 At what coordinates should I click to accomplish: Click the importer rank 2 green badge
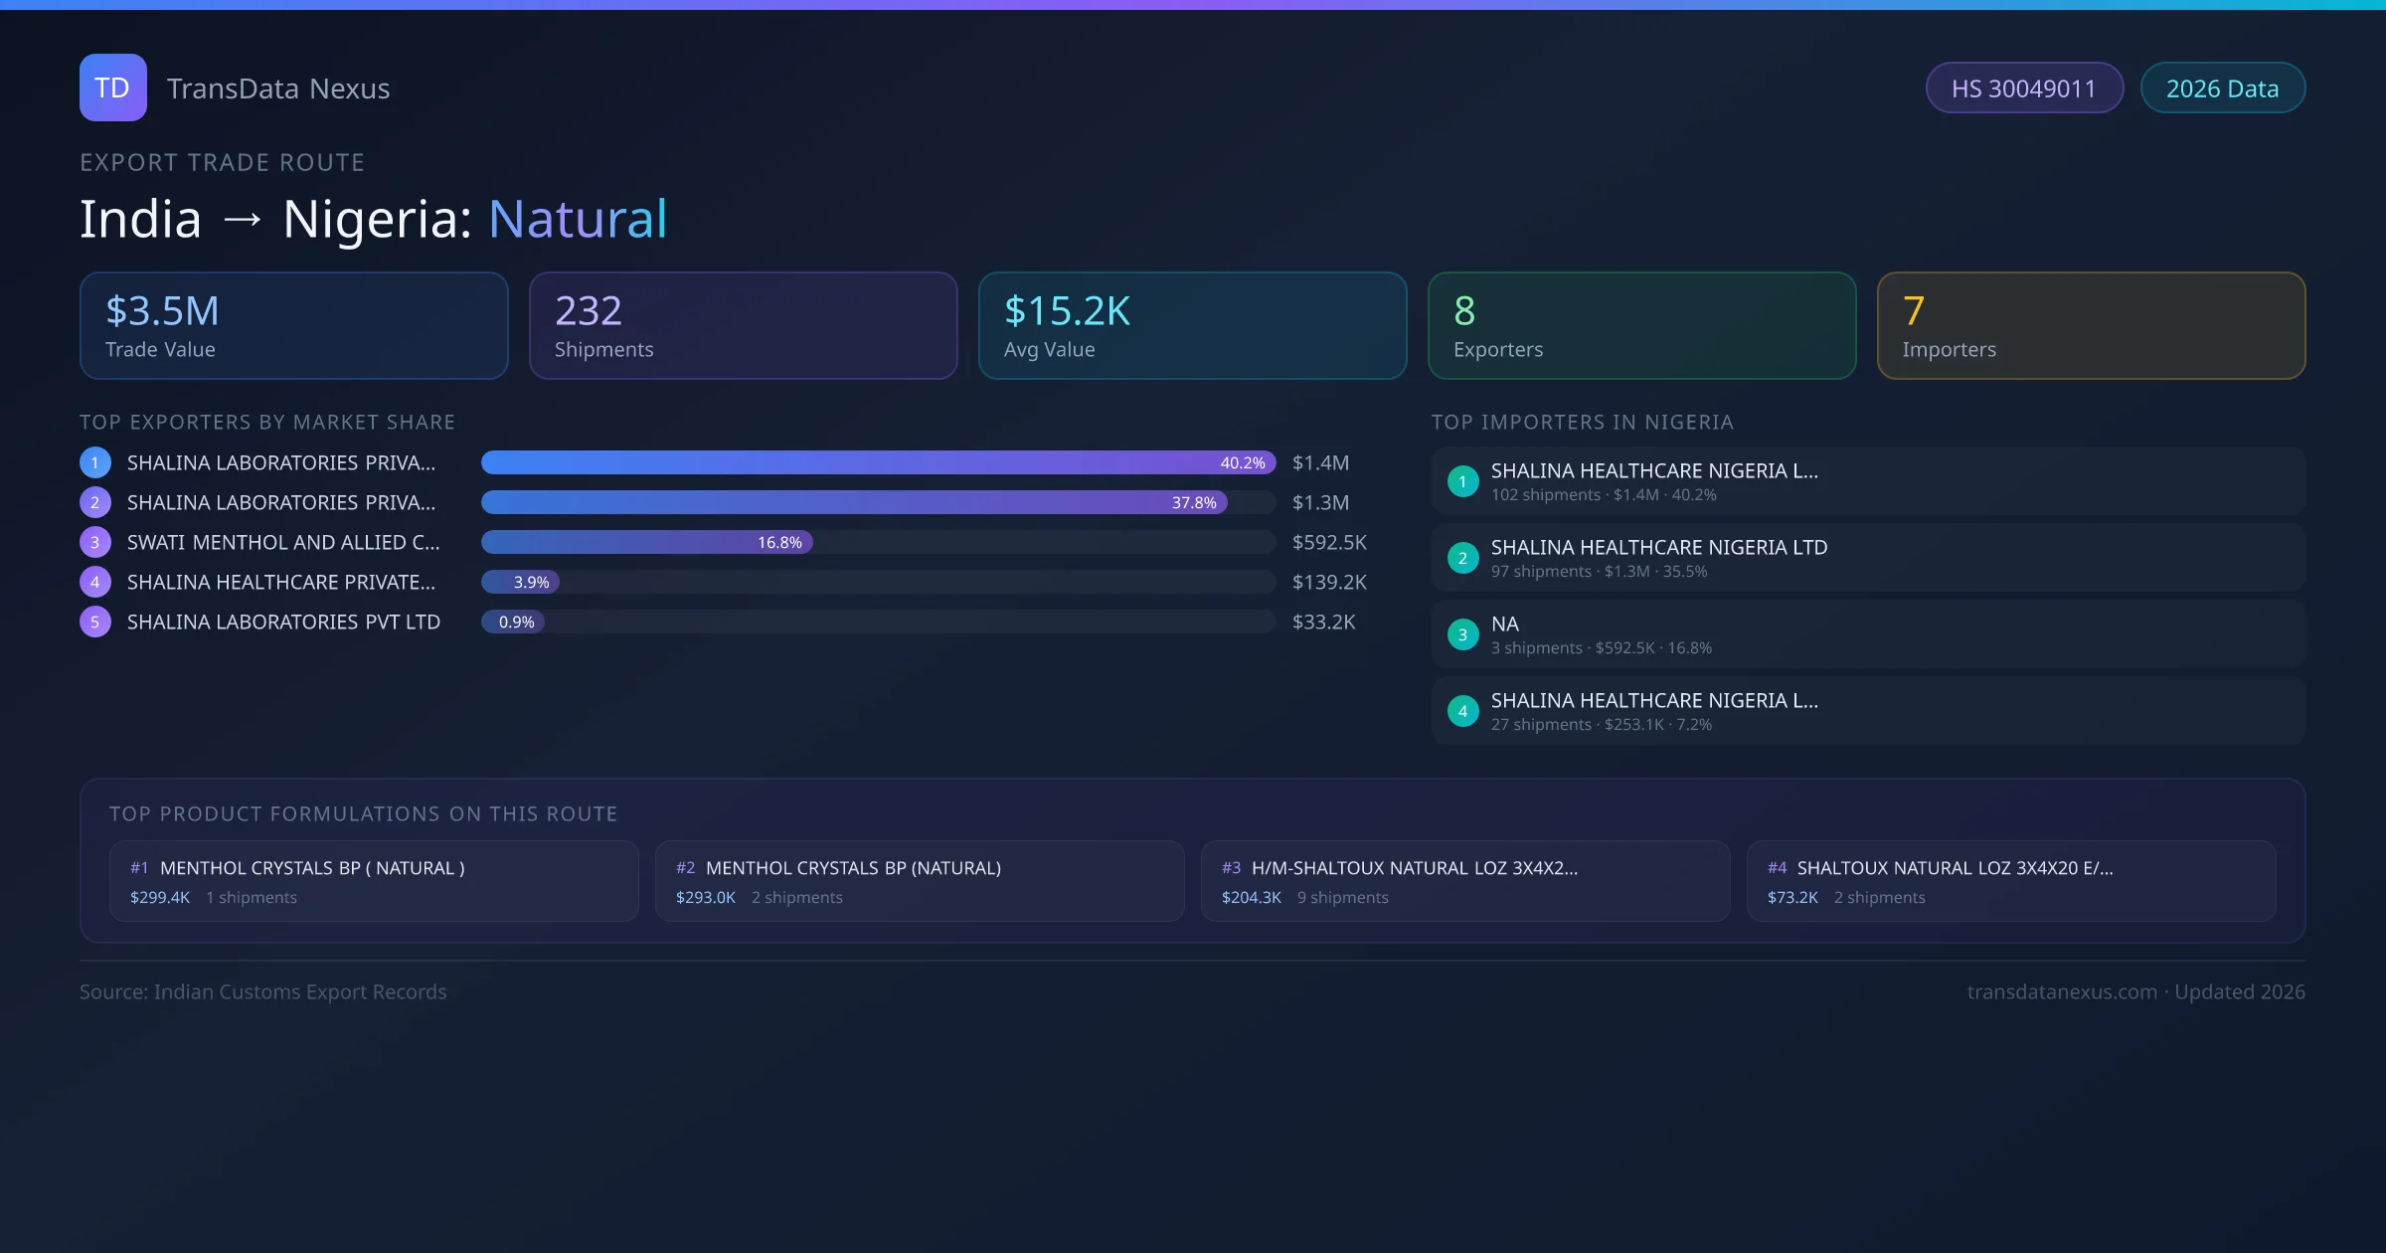tap(1462, 558)
